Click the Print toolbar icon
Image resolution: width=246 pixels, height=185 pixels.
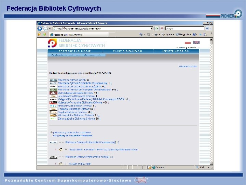pos(156,34)
